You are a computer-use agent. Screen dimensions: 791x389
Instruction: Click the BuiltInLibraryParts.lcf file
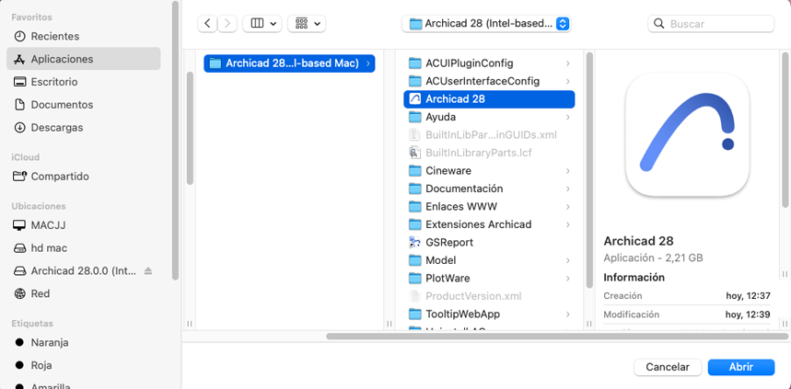pos(489,153)
